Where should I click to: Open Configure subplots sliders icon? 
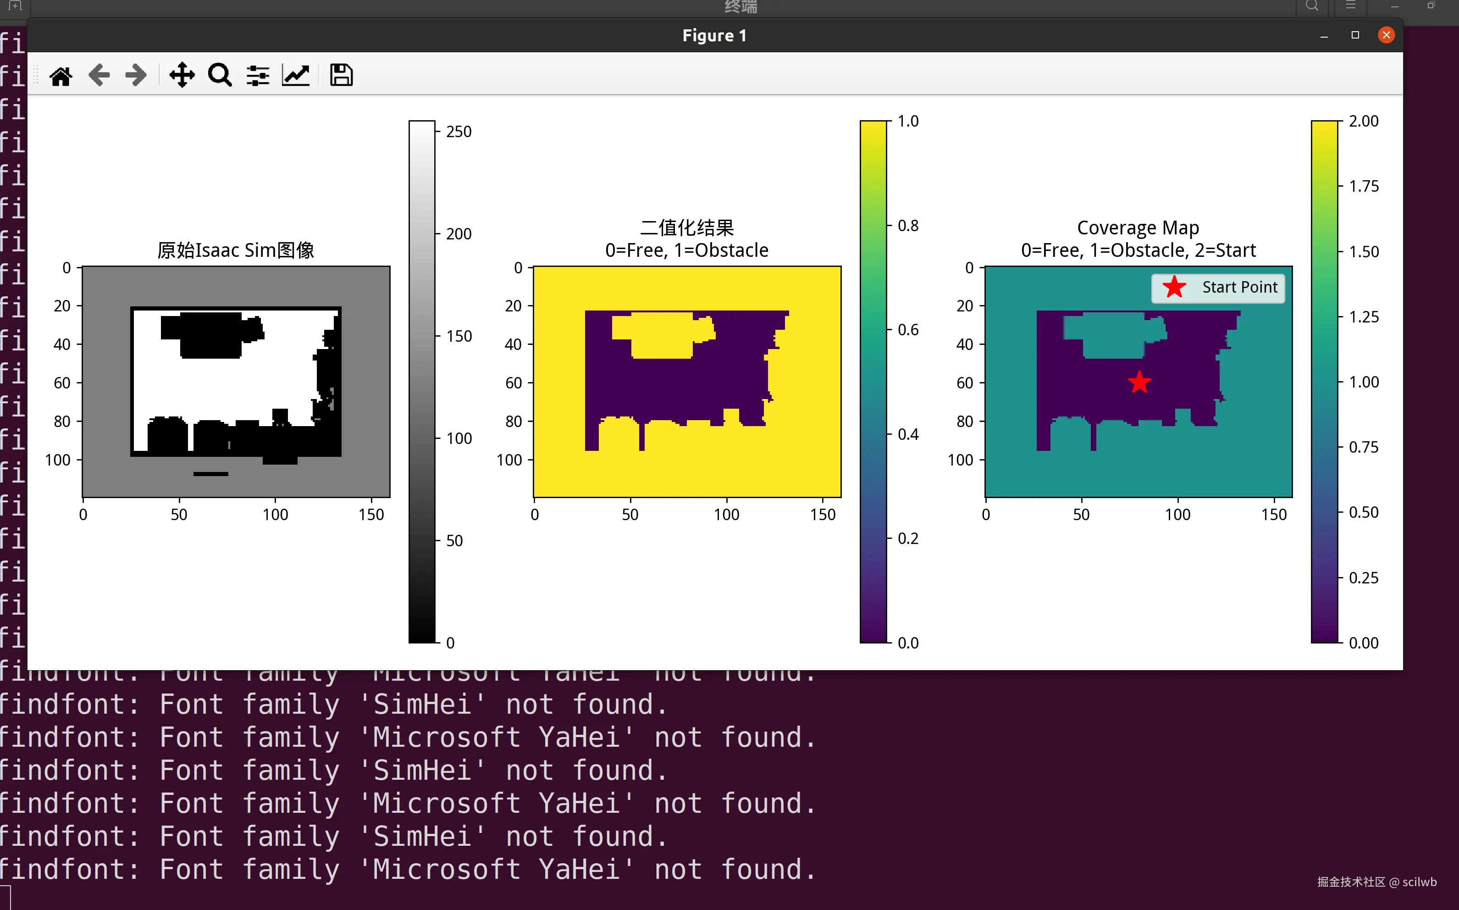258,76
